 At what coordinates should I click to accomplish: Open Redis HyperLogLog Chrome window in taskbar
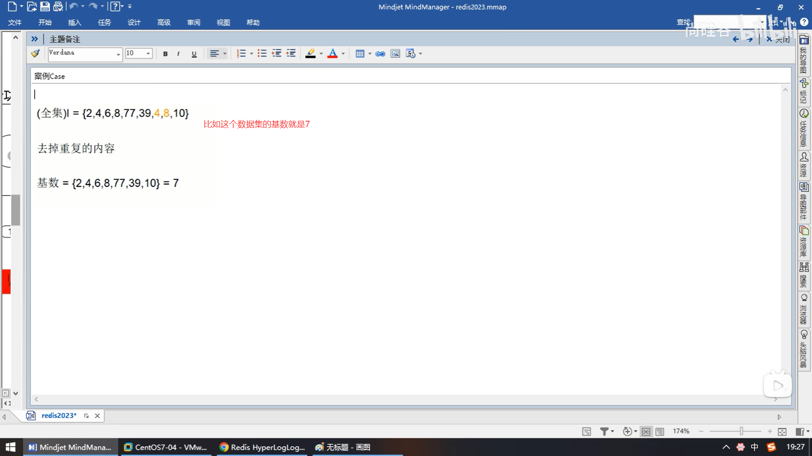(x=263, y=447)
